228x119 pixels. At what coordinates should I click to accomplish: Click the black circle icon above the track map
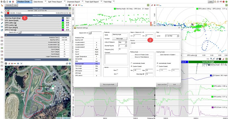6,63
